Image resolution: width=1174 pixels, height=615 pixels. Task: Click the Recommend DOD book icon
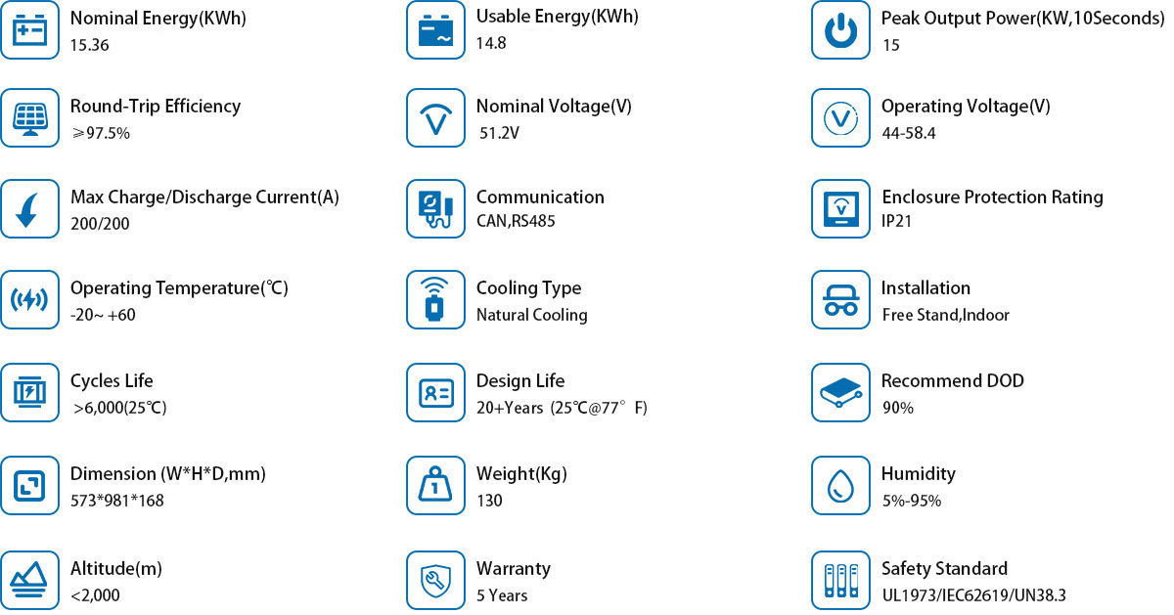click(840, 392)
